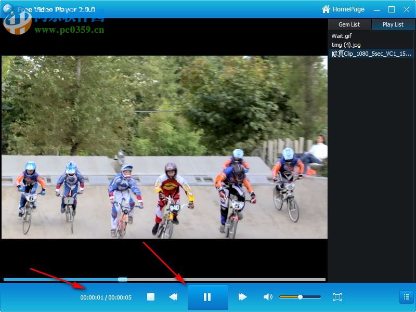Click the fullscreen toggle icon
Image resolution: width=416 pixels, height=312 pixels.
tap(337, 297)
